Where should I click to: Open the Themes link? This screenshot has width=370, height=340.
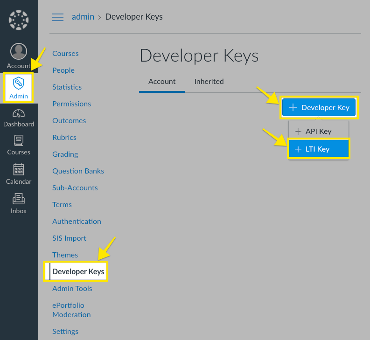pyautogui.click(x=65, y=255)
